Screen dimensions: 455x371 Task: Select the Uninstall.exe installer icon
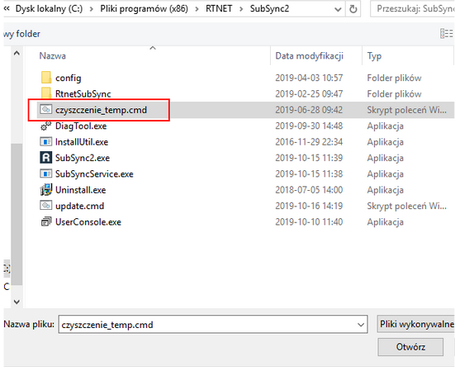point(46,189)
